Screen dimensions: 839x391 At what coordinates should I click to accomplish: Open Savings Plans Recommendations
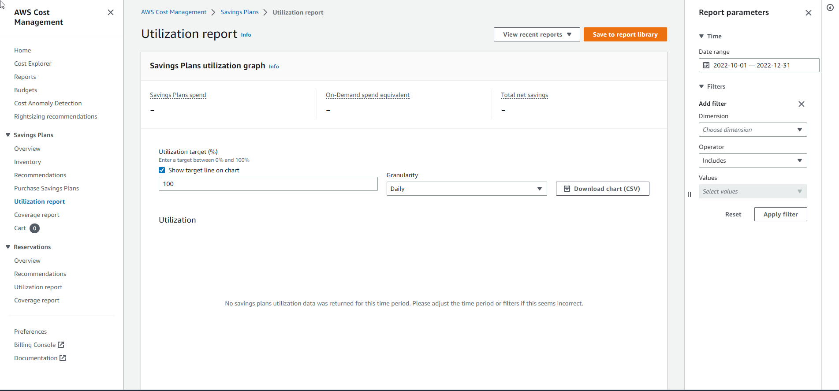[40, 175]
